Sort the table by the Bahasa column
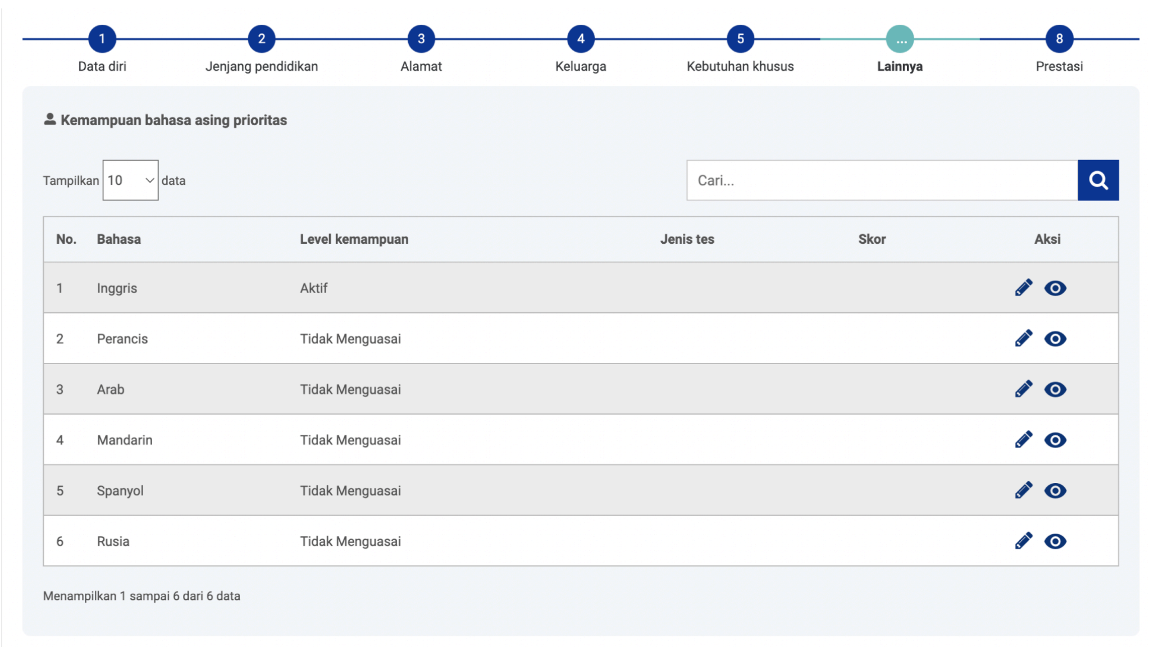The width and height of the screenshot is (1149, 647). pos(118,239)
